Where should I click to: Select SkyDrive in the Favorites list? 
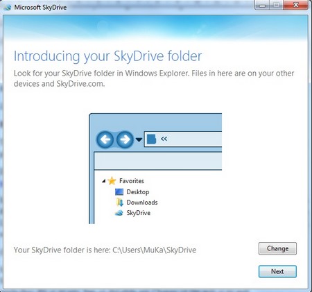[138, 213]
